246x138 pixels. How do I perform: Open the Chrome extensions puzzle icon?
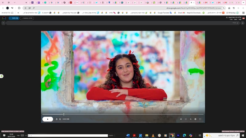[19, 8]
